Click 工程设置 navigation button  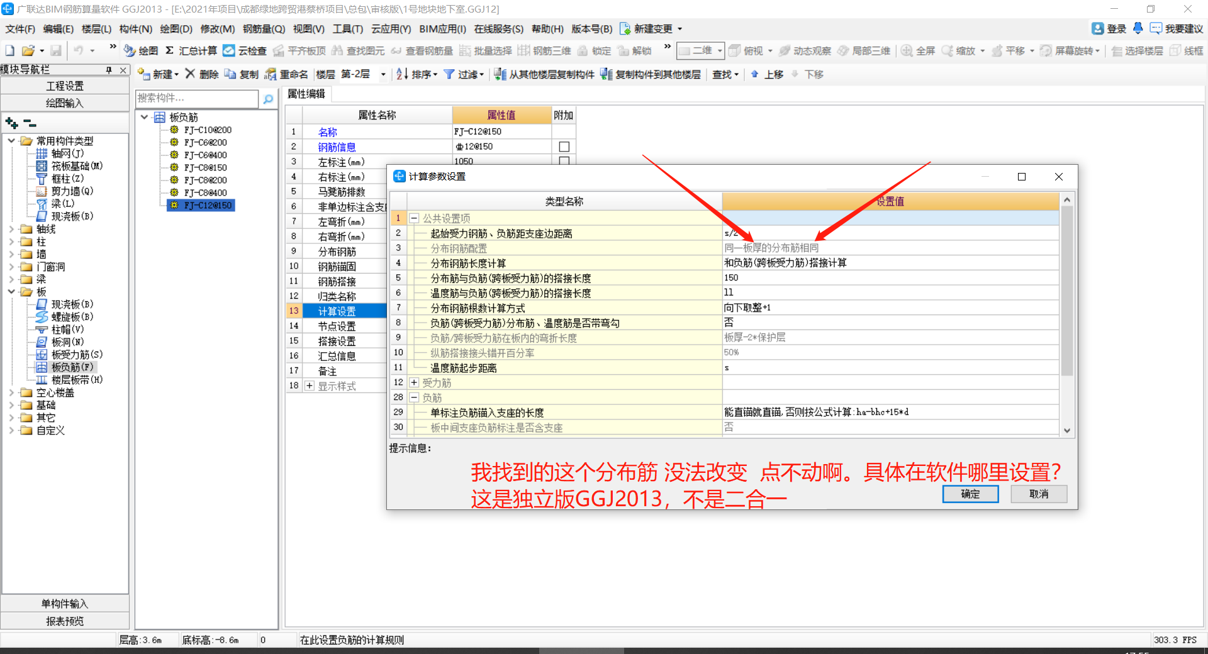(x=65, y=86)
